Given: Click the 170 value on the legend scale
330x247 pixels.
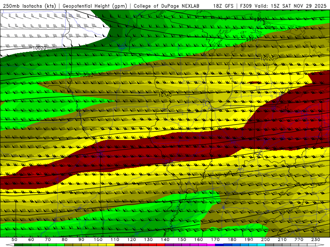Looking at the screenshot, I should pyautogui.click(x=215, y=240).
